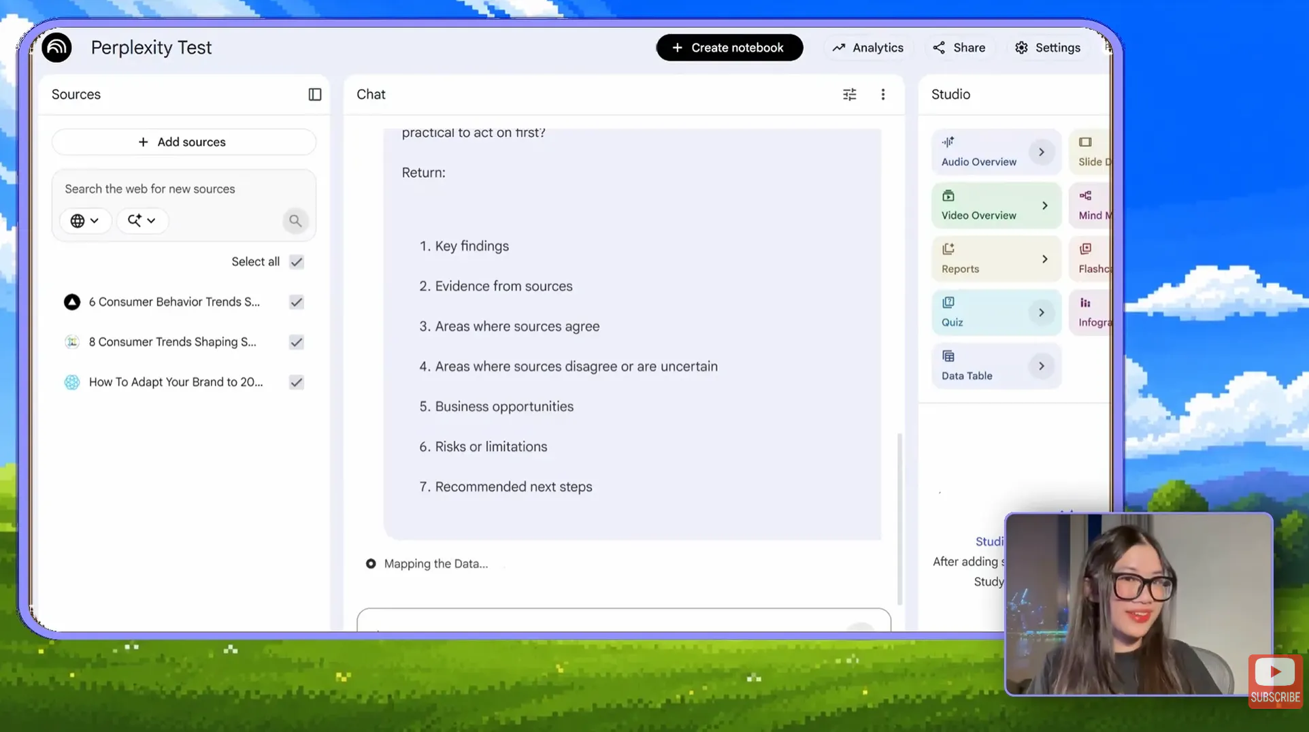Viewport: 1309px width, 732px height.
Task: Open Analytics
Action: 867,48
